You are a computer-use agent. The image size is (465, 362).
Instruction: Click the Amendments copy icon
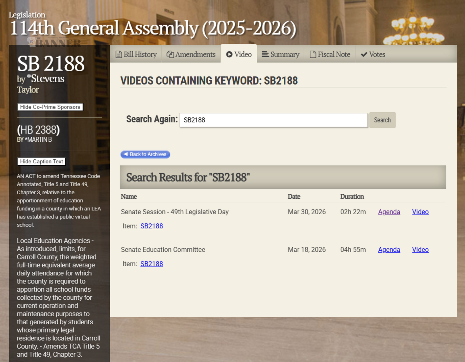tap(170, 54)
